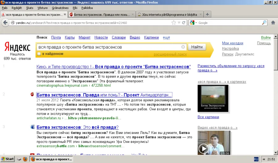Open the extrasensorybattle.com green URL

click(80, 146)
